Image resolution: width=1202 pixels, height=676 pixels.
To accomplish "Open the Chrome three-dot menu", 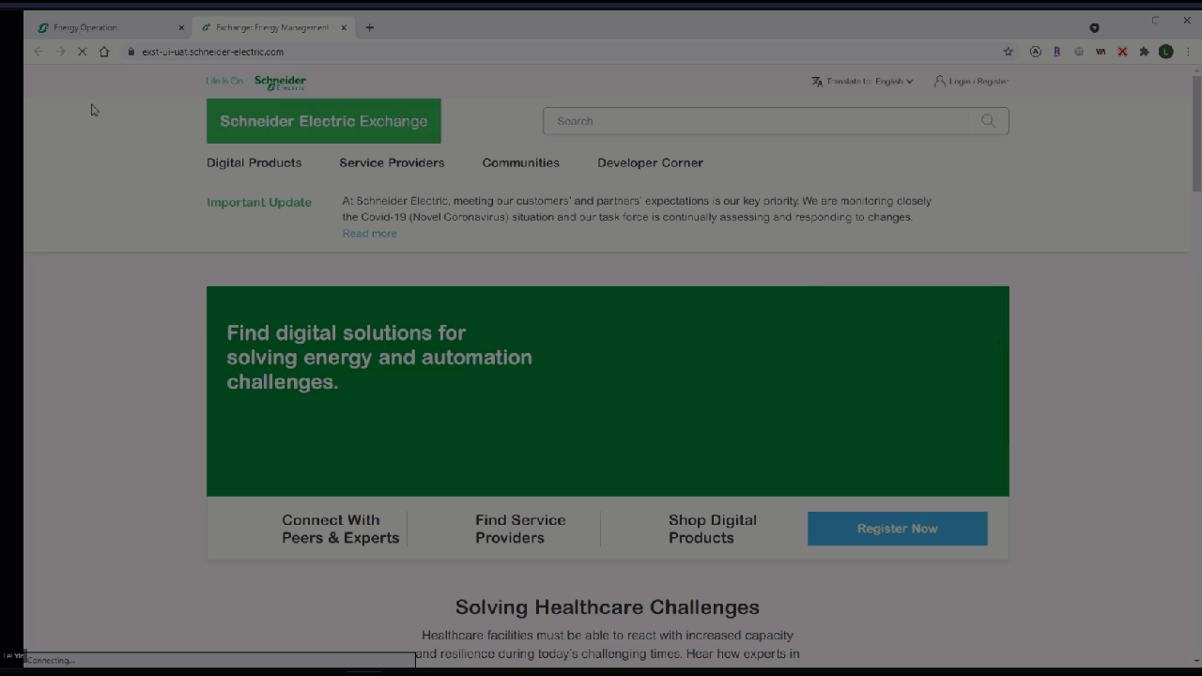I will click(x=1188, y=52).
